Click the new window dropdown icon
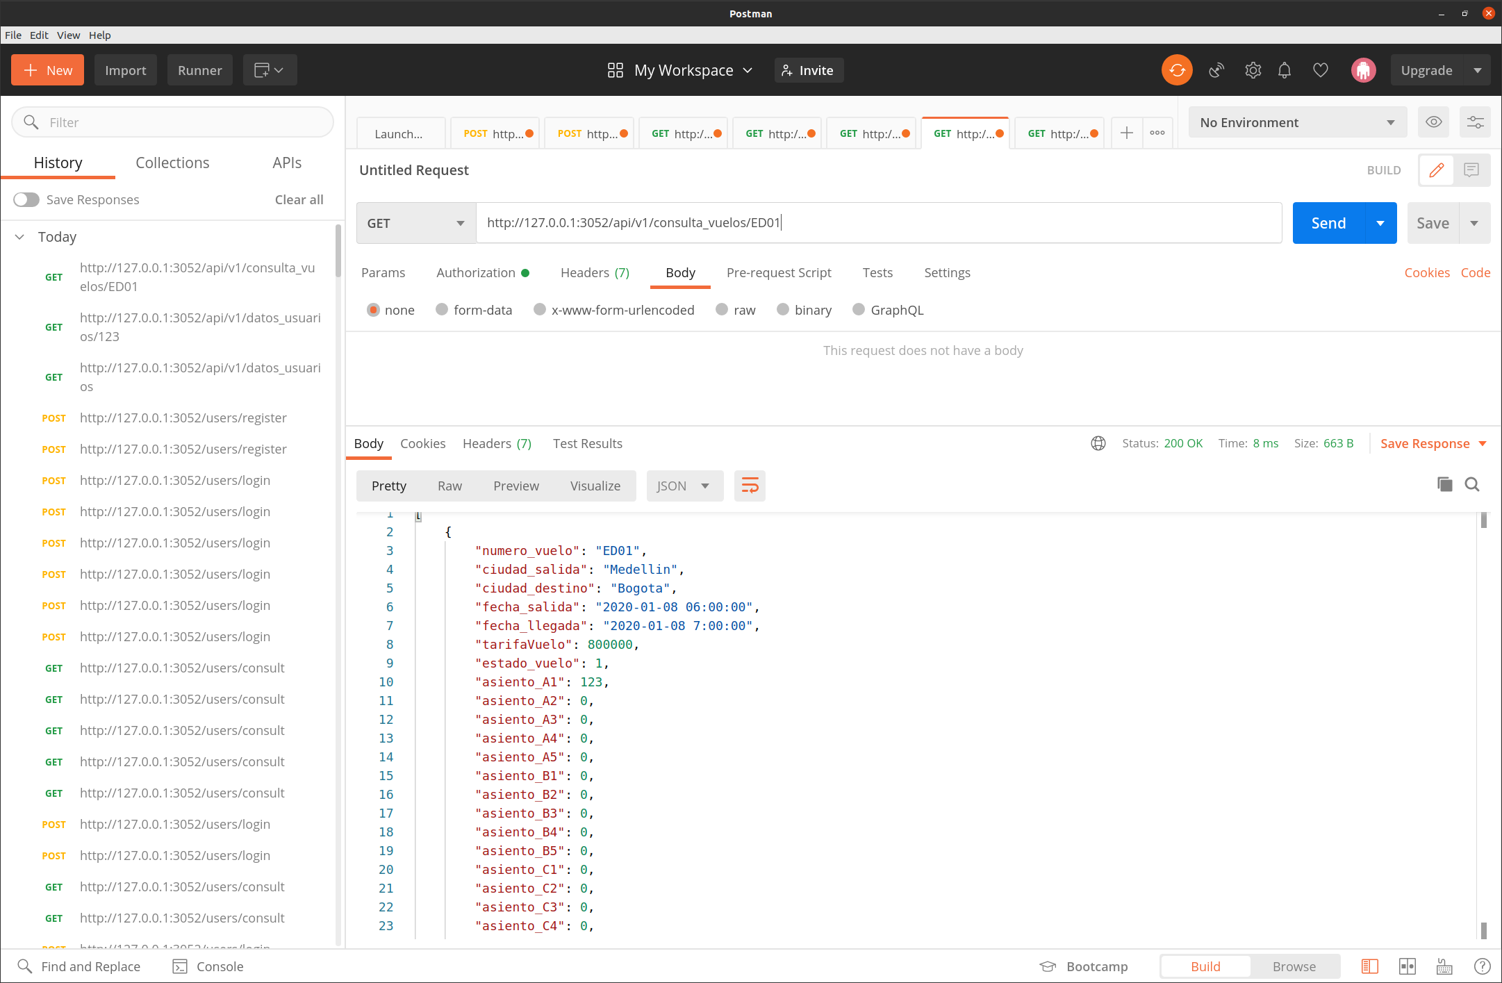 270,70
